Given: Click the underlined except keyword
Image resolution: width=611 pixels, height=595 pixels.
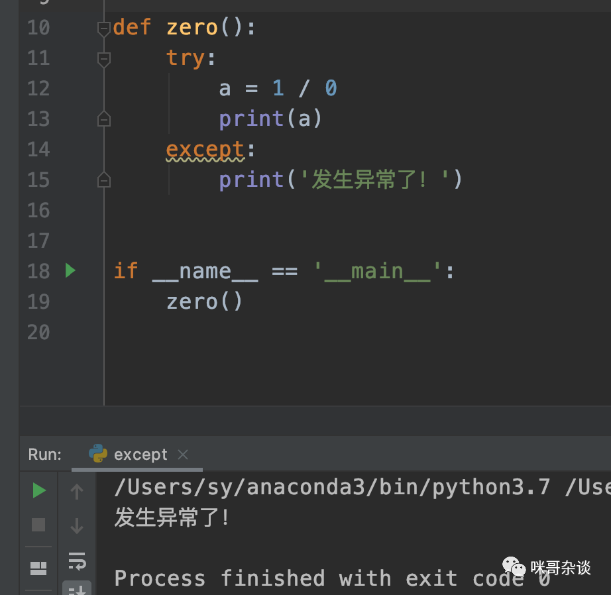Looking at the screenshot, I should coord(205,150).
